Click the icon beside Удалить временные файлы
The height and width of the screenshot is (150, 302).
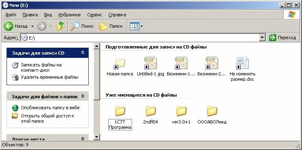(15, 77)
